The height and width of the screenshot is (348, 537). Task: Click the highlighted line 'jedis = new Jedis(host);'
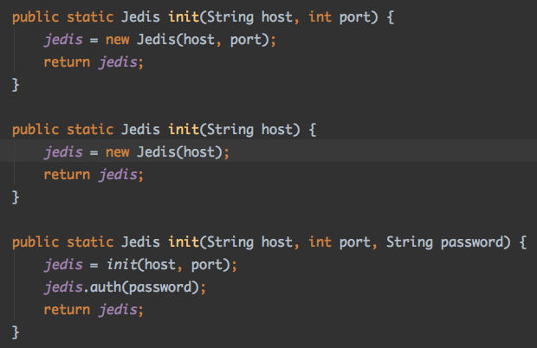coord(137,152)
